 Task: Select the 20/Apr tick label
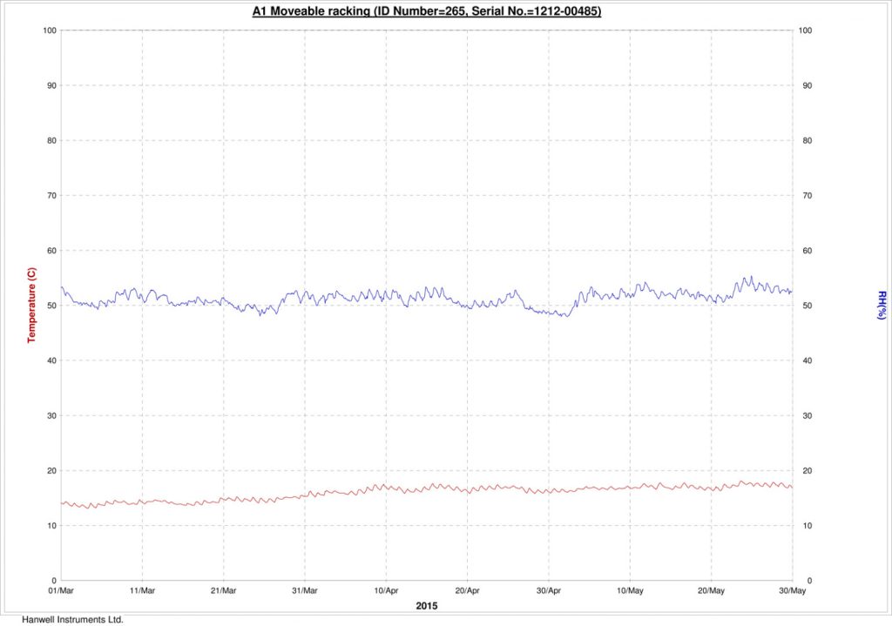(467, 589)
